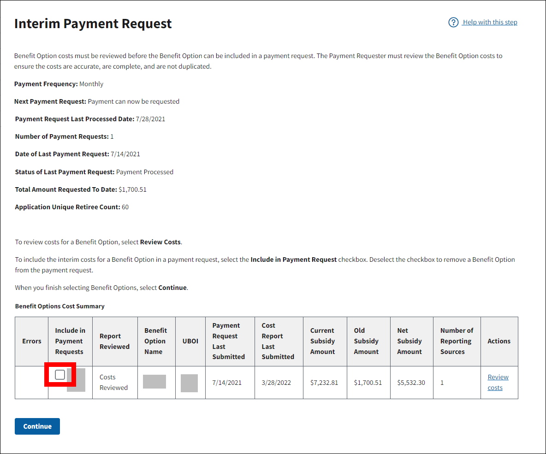The height and width of the screenshot is (454, 546).
Task: Click the Report Reviewed column header
Action: pos(114,341)
